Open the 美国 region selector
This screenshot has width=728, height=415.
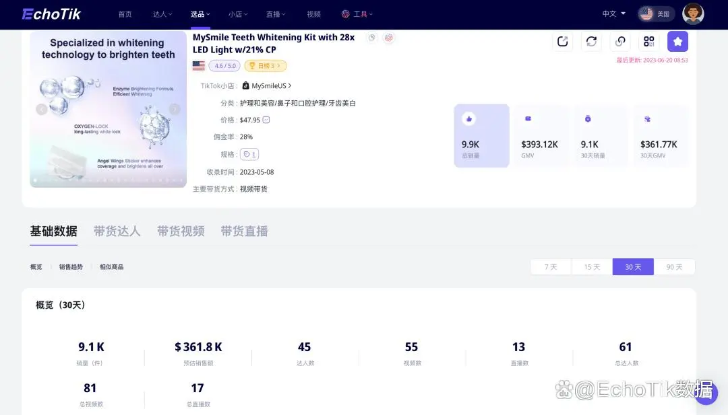pyautogui.click(x=656, y=14)
